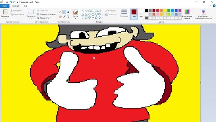Switch to the Главная tab
Image resolution: width=216 pixels, height=122 pixels.
15,6
